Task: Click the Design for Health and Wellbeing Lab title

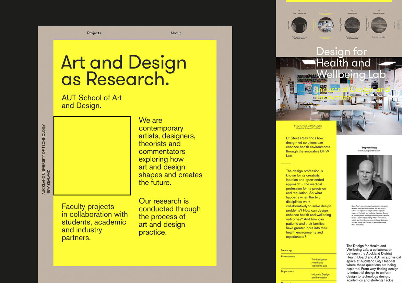Action: [351, 63]
